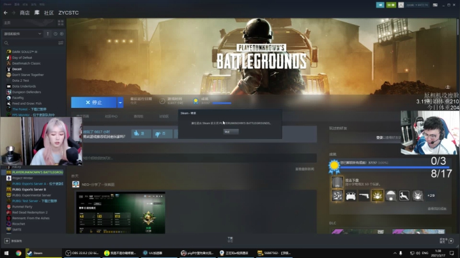Click the car achievement icon
The height and width of the screenshot is (258, 460).
(x=351, y=195)
